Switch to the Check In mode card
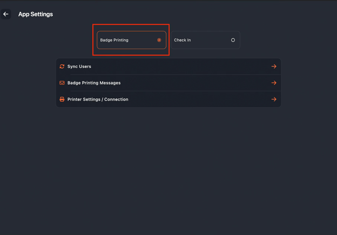This screenshot has height=235, width=337. click(205, 40)
